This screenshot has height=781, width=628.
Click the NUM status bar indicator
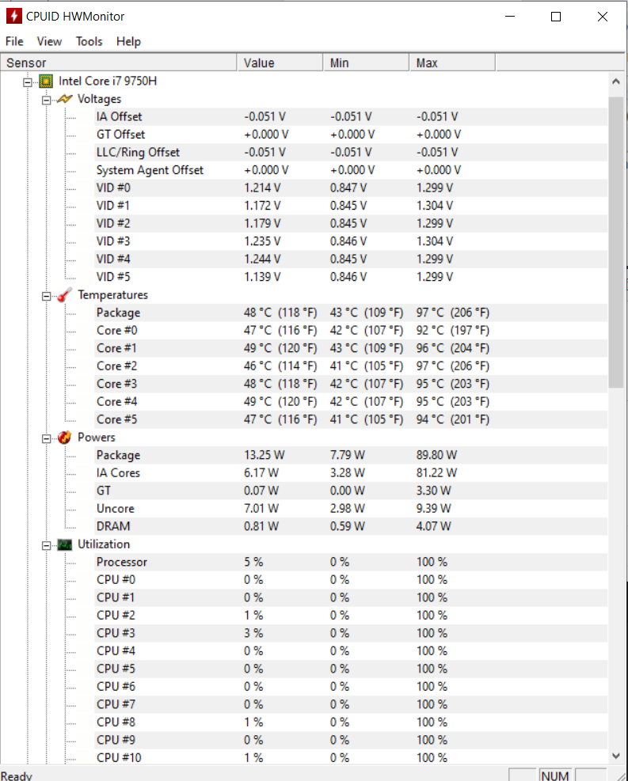coord(555,775)
